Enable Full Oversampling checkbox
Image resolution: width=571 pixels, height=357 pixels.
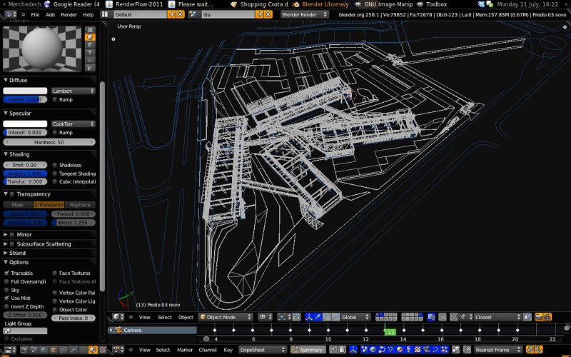coord(6,281)
